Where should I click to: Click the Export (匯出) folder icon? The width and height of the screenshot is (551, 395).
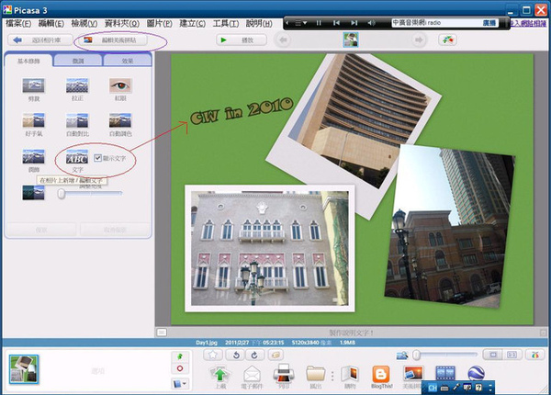coord(315,374)
